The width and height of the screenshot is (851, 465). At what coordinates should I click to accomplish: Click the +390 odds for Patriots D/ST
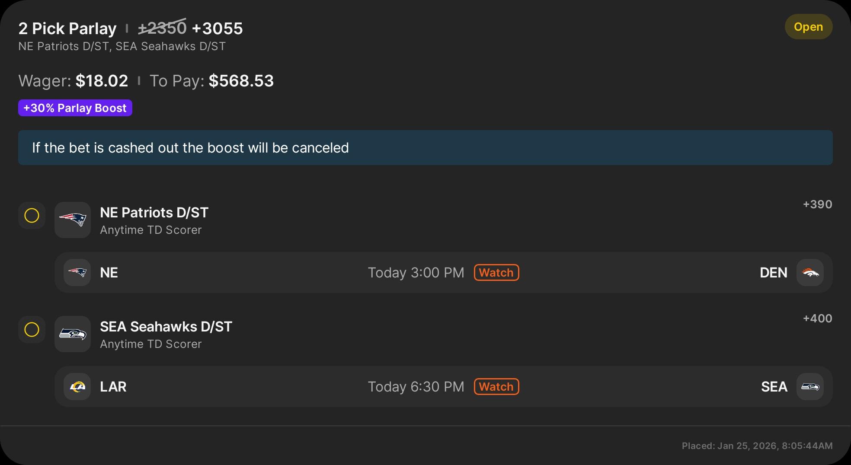click(x=817, y=204)
